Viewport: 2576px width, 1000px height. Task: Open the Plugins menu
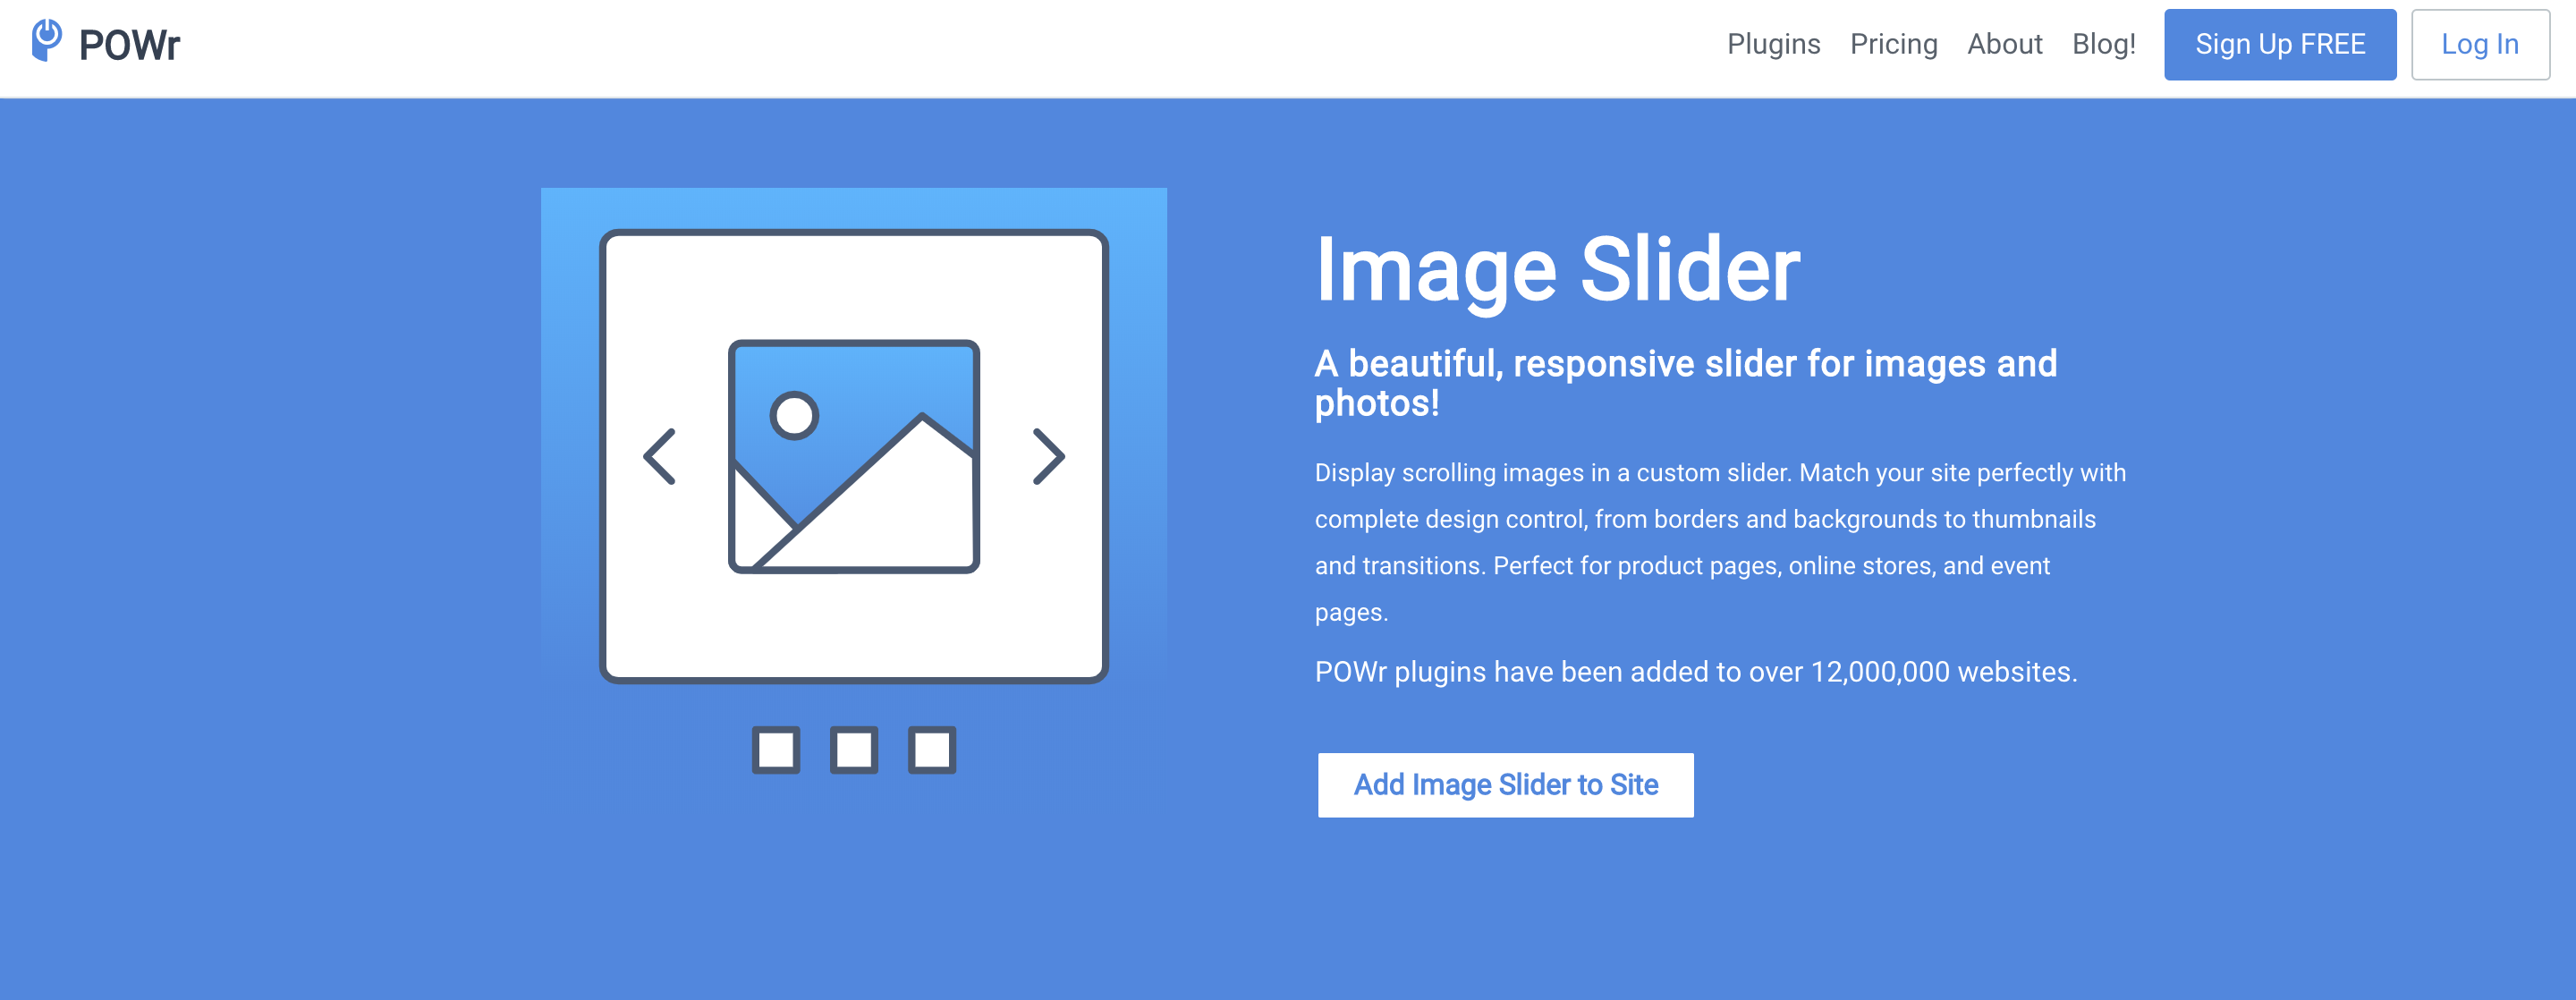click(x=1773, y=43)
